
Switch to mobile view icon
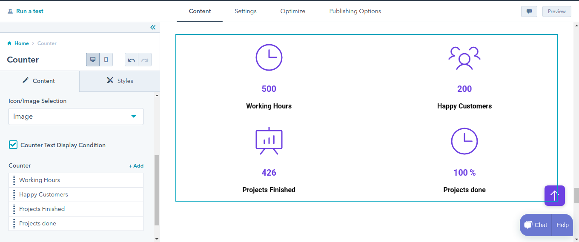(x=106, y=60)
